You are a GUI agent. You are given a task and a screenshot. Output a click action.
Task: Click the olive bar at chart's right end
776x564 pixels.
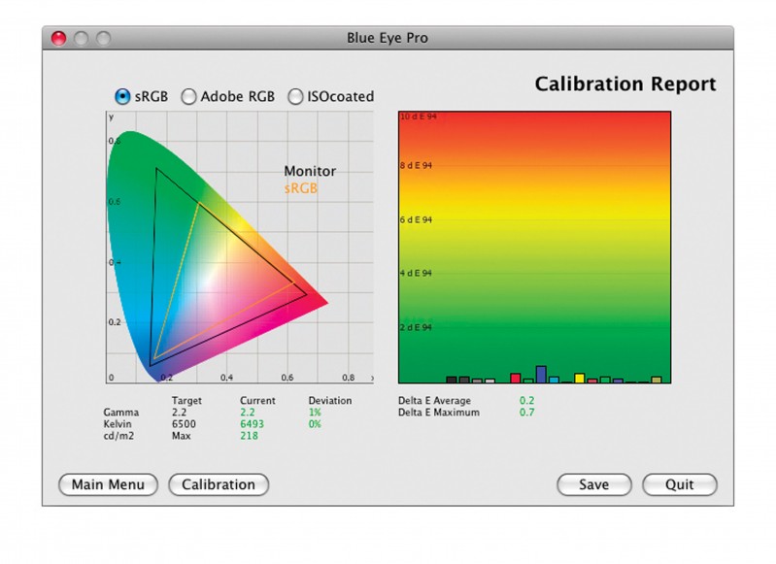coord(657,380)
